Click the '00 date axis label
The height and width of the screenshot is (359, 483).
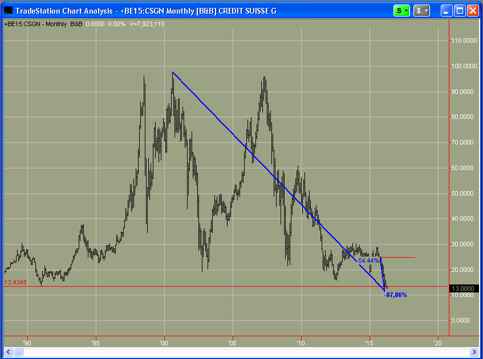pyautogui.click(x=164, y=343)
